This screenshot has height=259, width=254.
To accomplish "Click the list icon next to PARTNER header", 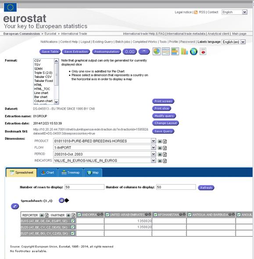I will (x=73, y=215).
